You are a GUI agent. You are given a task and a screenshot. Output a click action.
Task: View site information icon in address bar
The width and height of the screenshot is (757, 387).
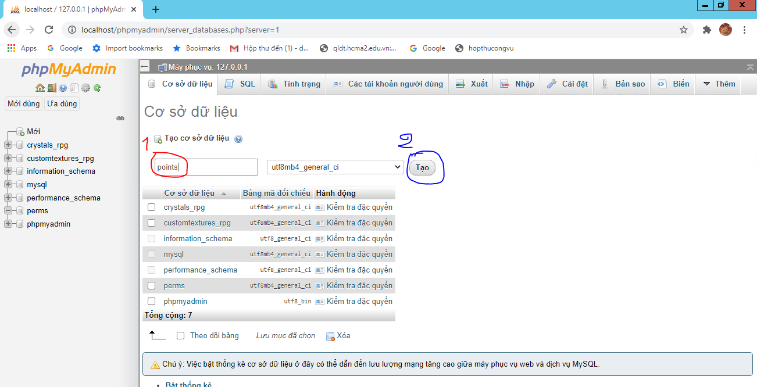click(x=72, y=30)
